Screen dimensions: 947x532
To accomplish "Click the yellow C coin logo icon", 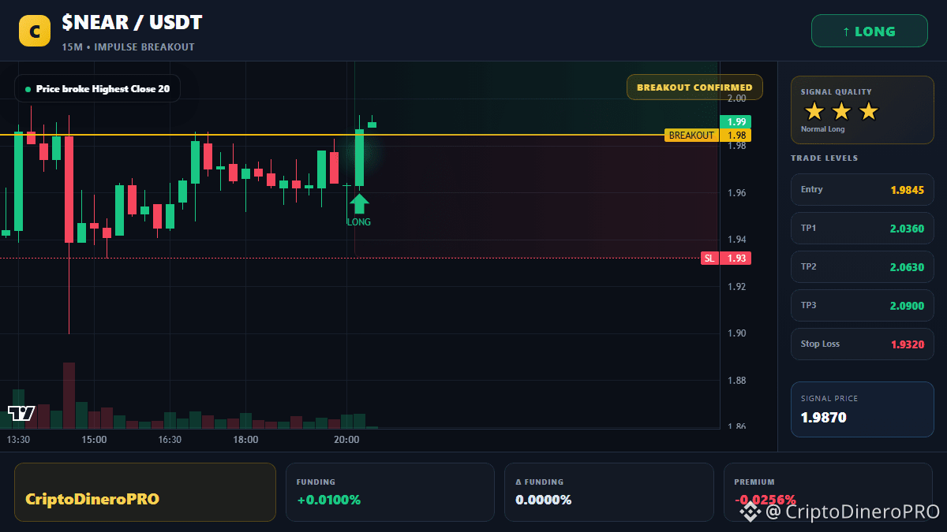I will click(35, 32).
